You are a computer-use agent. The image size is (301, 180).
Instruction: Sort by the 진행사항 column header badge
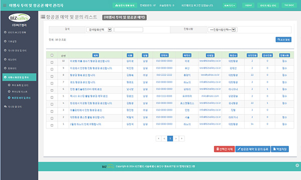pyautogui.click(x=284, y=55)
